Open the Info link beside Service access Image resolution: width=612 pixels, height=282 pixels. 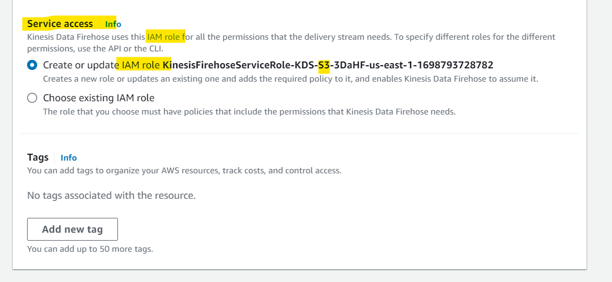pos(113,24)
